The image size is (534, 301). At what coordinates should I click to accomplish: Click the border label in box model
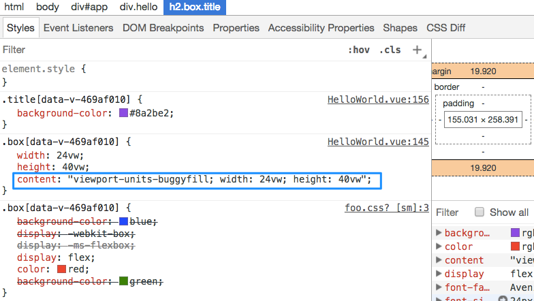click(447, 87)
